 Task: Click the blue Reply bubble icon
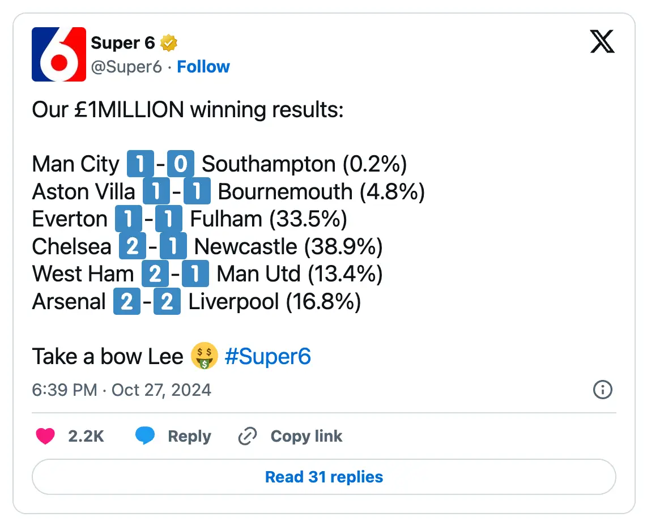pos(146,436)
